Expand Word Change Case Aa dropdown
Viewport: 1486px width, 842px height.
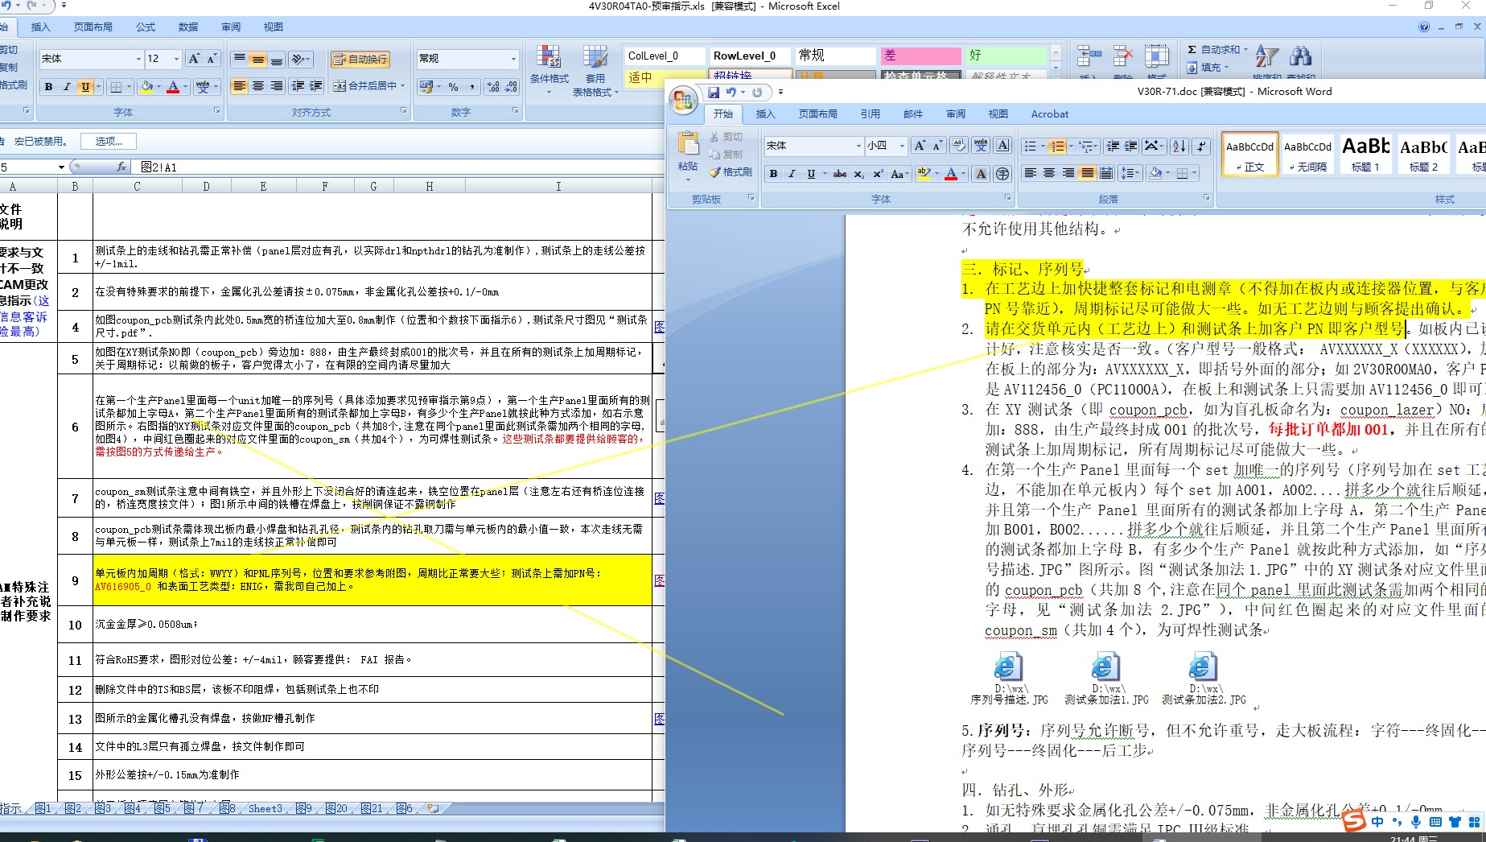[x=899, y=173]
